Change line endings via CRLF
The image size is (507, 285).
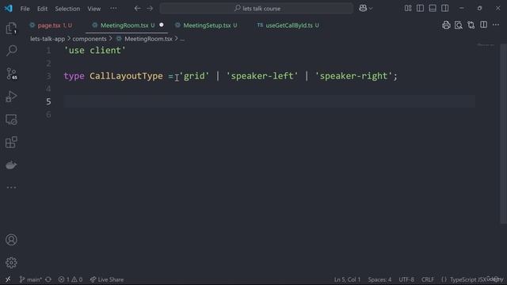[428, 279]
